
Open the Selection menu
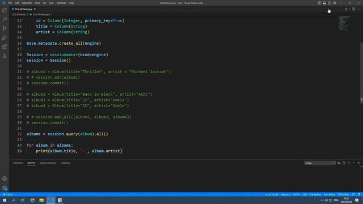coord(27,3)
